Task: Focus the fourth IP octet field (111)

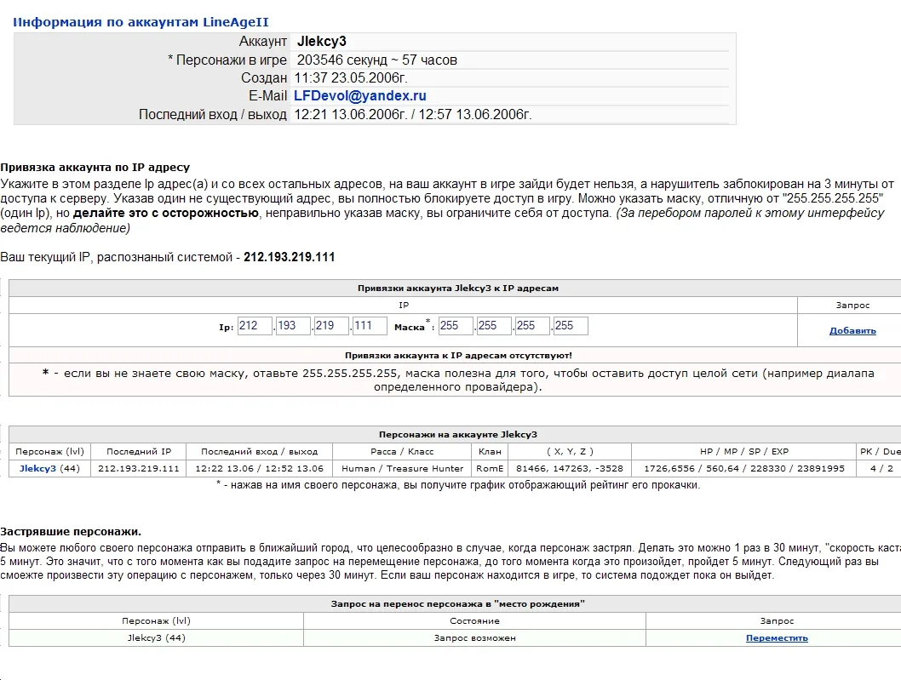Action: tap(370, 326)
